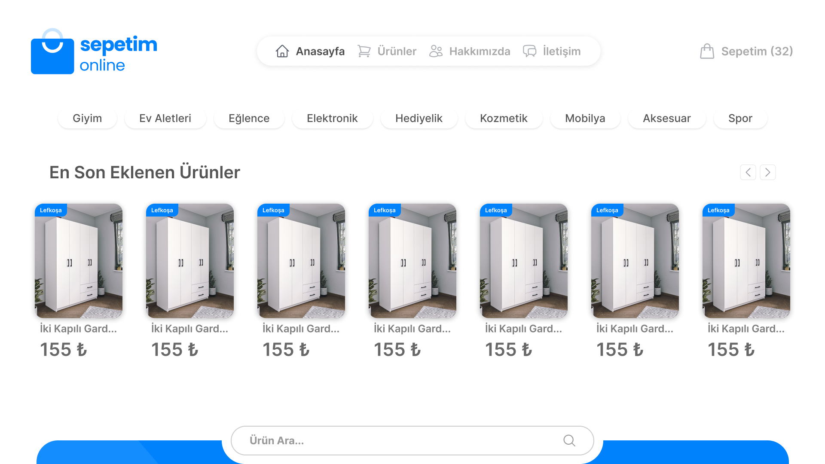Open the Kozmetik category
This screenshot has height=464, width=825.
[504, 118]
